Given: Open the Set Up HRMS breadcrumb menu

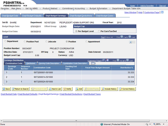Looking at the screenshot, I should 31,9.
